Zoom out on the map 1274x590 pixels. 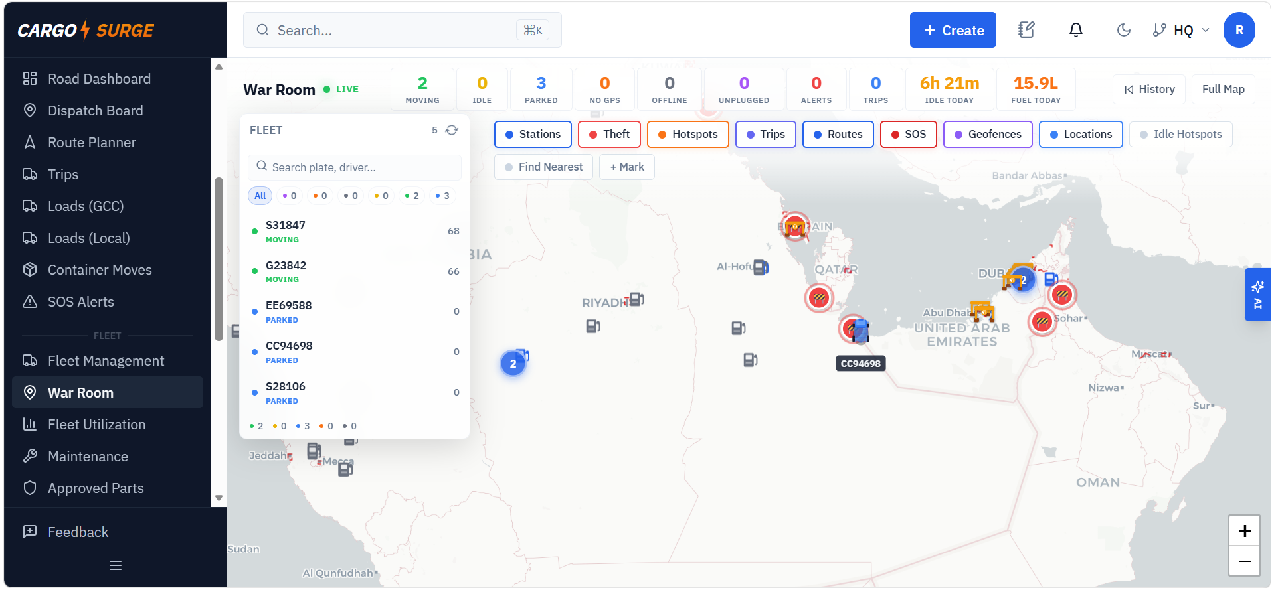(1244, 561)
